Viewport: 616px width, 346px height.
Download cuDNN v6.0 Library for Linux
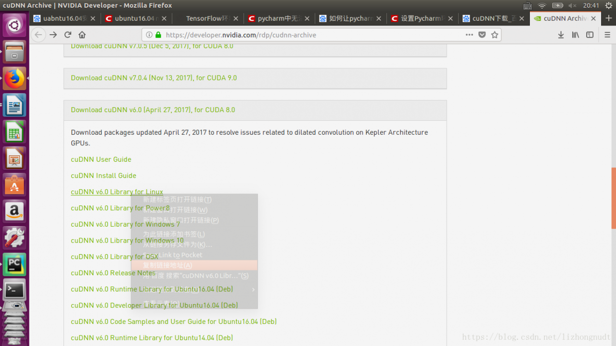coord(117,192)
